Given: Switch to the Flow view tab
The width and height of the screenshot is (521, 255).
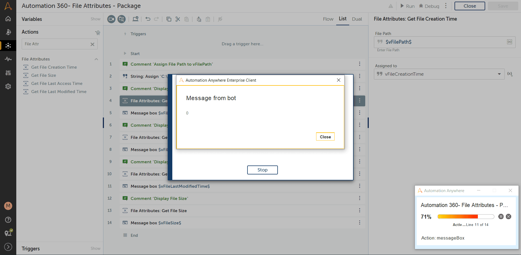Looking at the screenshot, I should pos(328,19).
